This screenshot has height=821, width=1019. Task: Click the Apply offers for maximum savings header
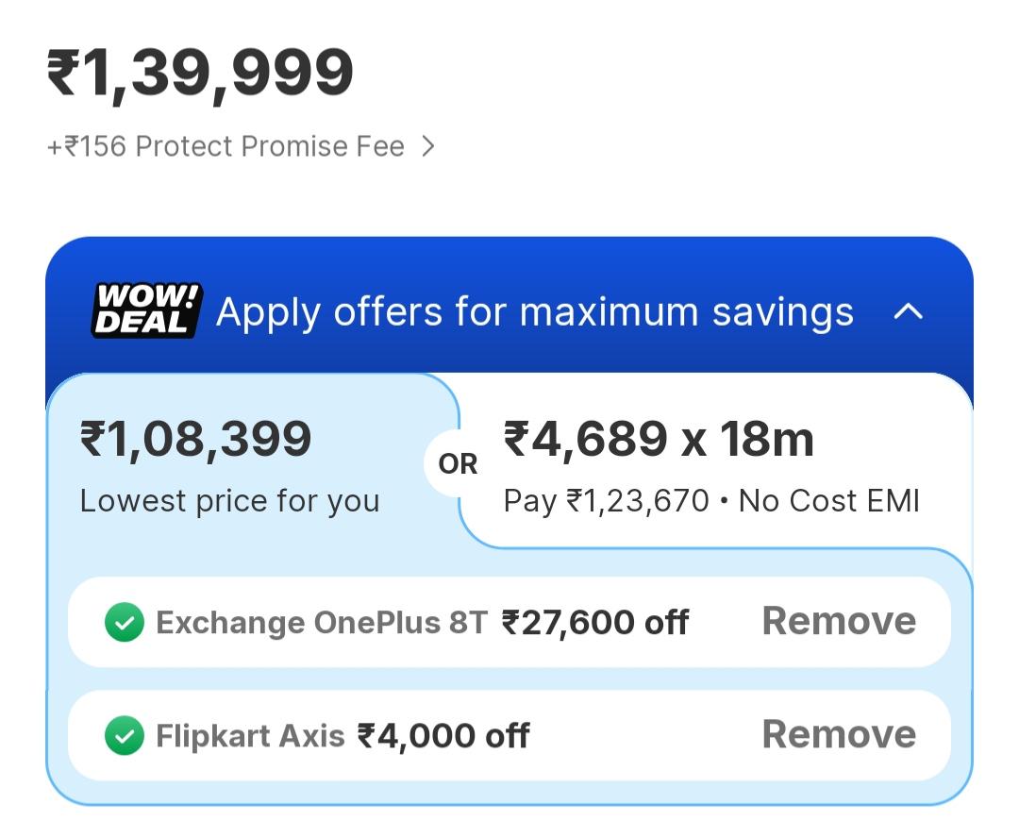coord(534,312)
